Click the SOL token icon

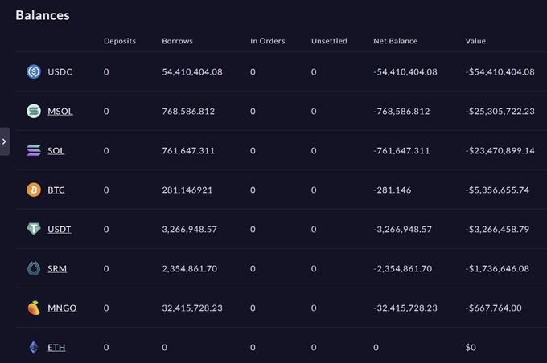(x=34, y=150)
